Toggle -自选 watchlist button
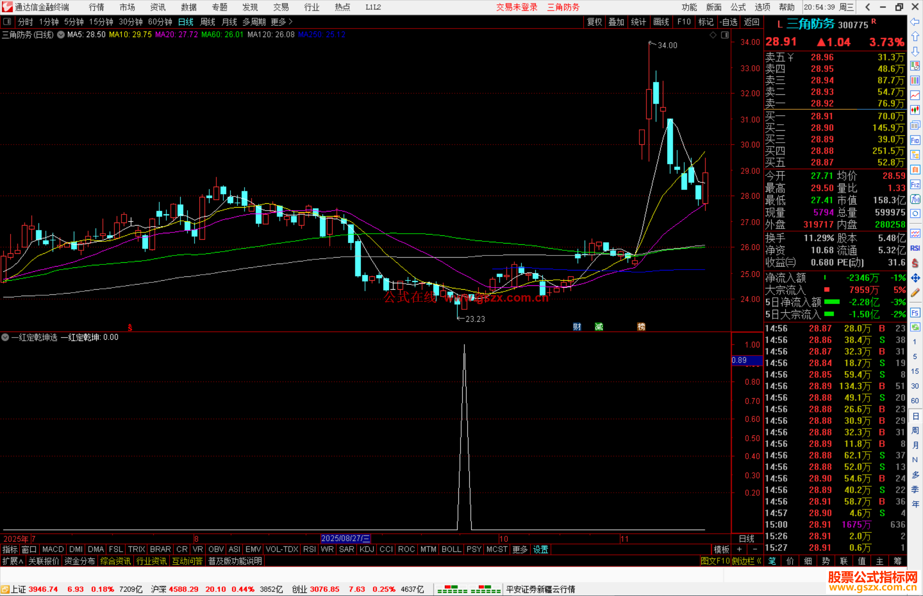 pos(728,22)
